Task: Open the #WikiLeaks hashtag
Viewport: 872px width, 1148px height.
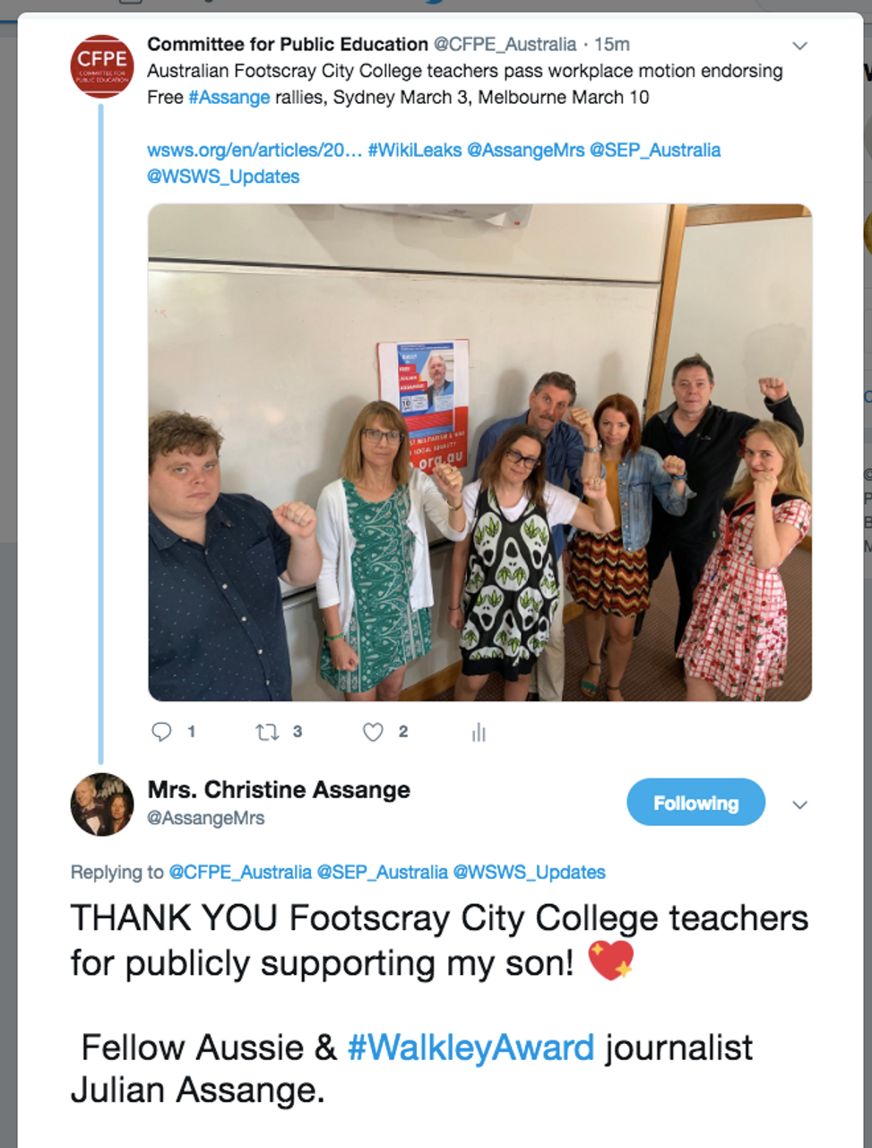Action: pos(414,150)
